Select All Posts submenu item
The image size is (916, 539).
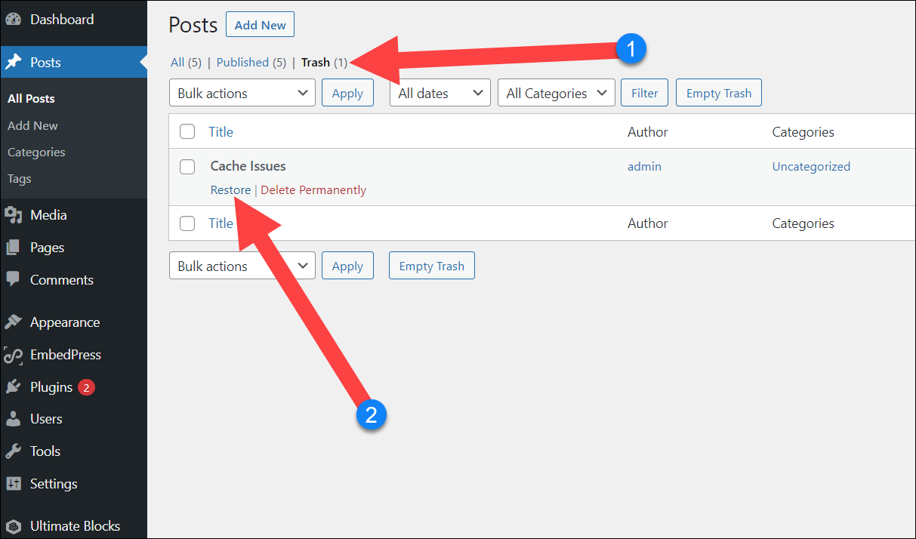[31, 99]
